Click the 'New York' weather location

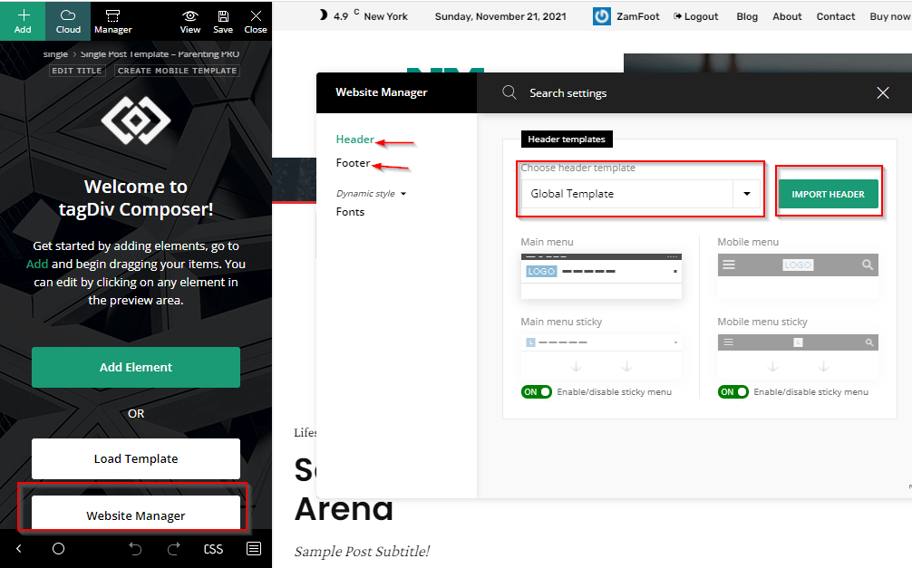pyautogui.click(x=385, y=16)
